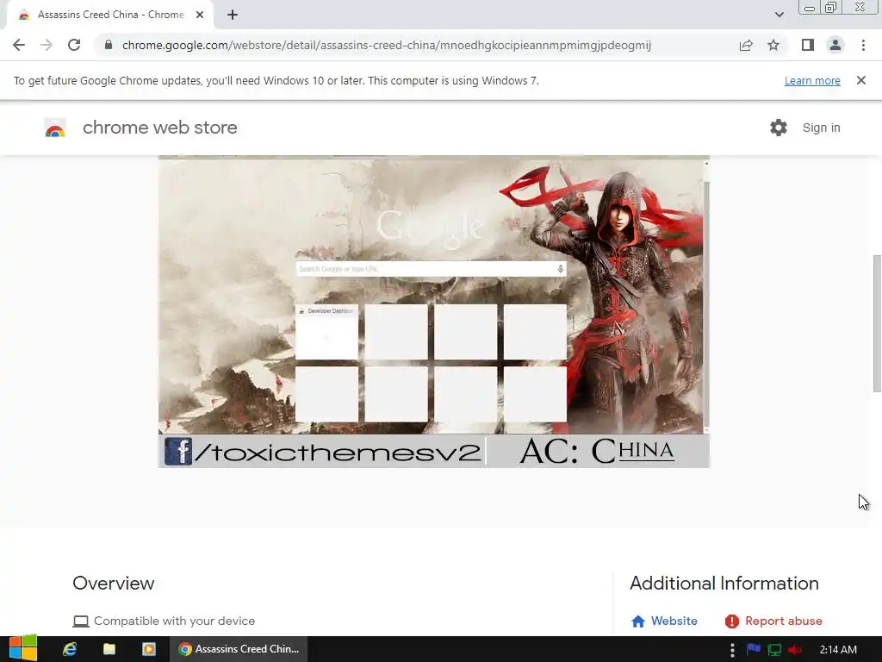Sign in to Chrome Web Store
Image resolution: width=882 pixels, height=662 pixels.
click(821, 128)
